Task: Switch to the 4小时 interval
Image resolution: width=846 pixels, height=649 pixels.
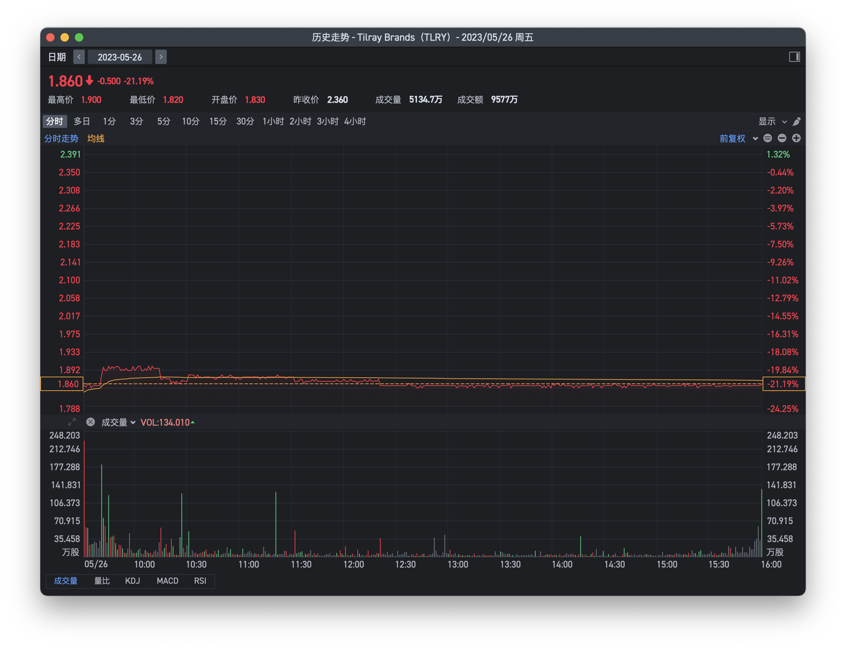Action: 355,122
